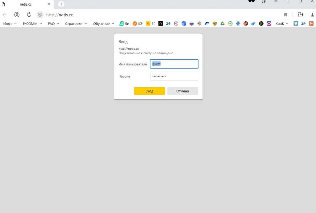
Task: Open a new tab with plus button
Action: coord(61,4)
